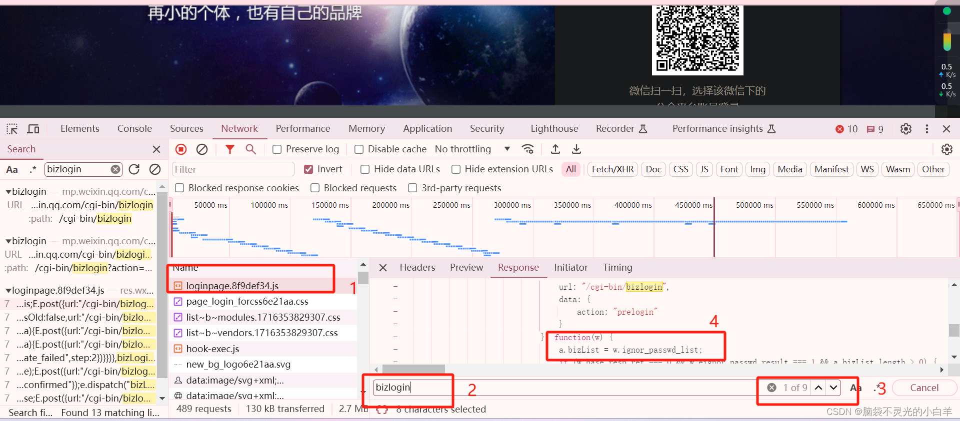Toggle match case Aa in Search panel
Image resolution: width=960 pixels, height=421 pixels.
pyautogui.click(x=12, y=169)
